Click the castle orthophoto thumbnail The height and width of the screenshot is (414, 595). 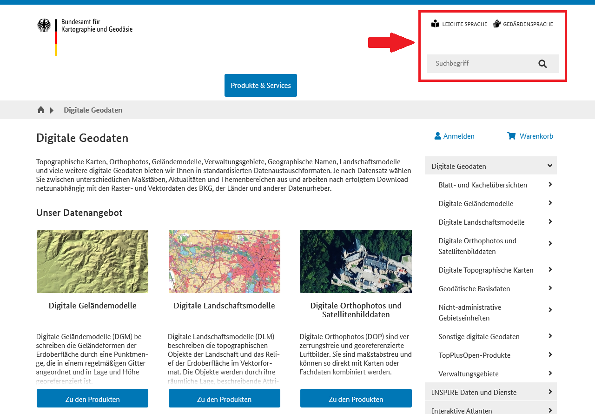point(356,261)
